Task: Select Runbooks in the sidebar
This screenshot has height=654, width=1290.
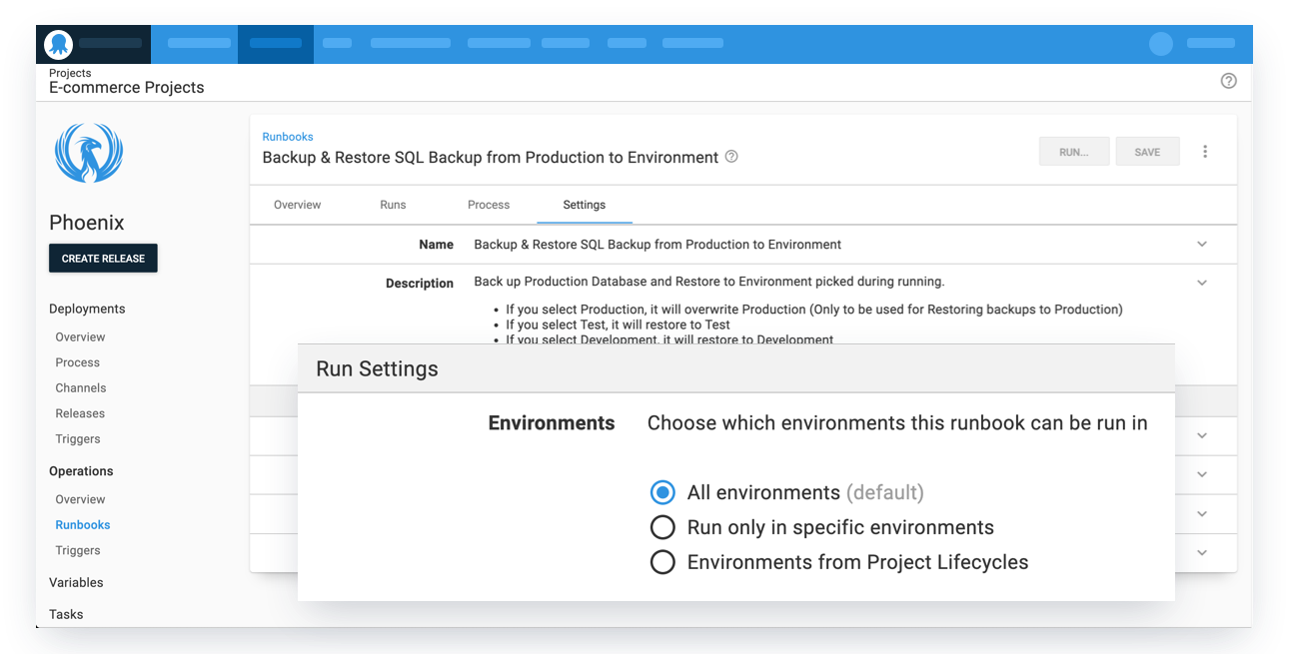Action: (83, 525)
